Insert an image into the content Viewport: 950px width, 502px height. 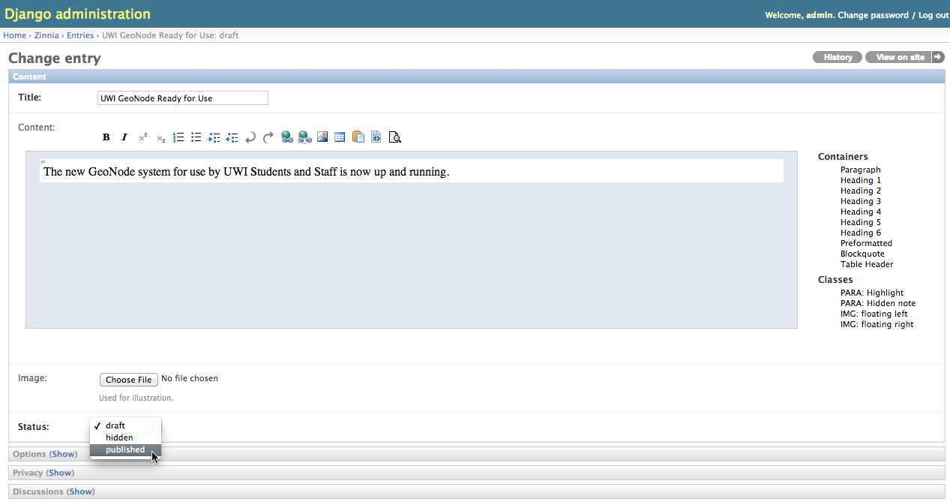tap(322, 137)
